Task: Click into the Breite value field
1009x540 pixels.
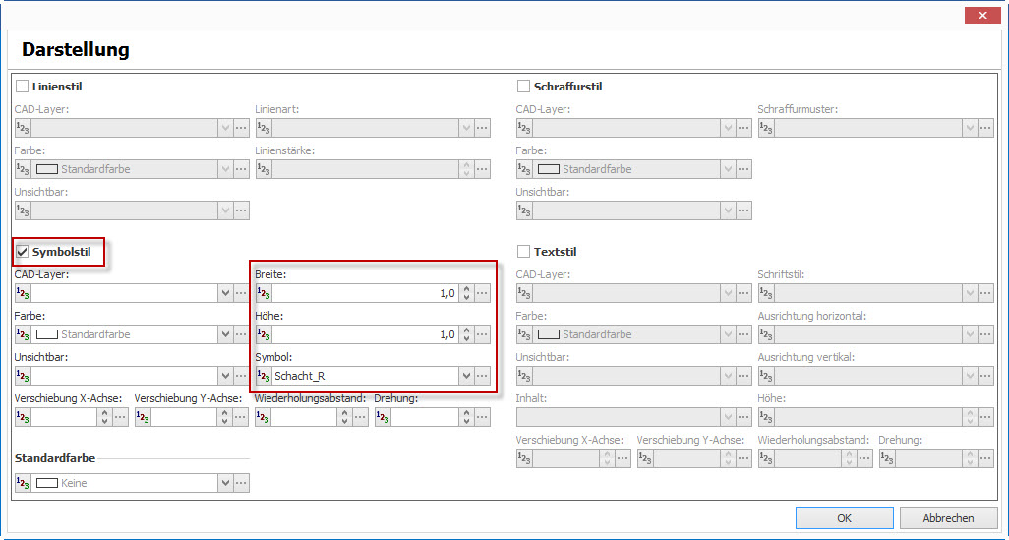Action: click(x=364, y=293)
